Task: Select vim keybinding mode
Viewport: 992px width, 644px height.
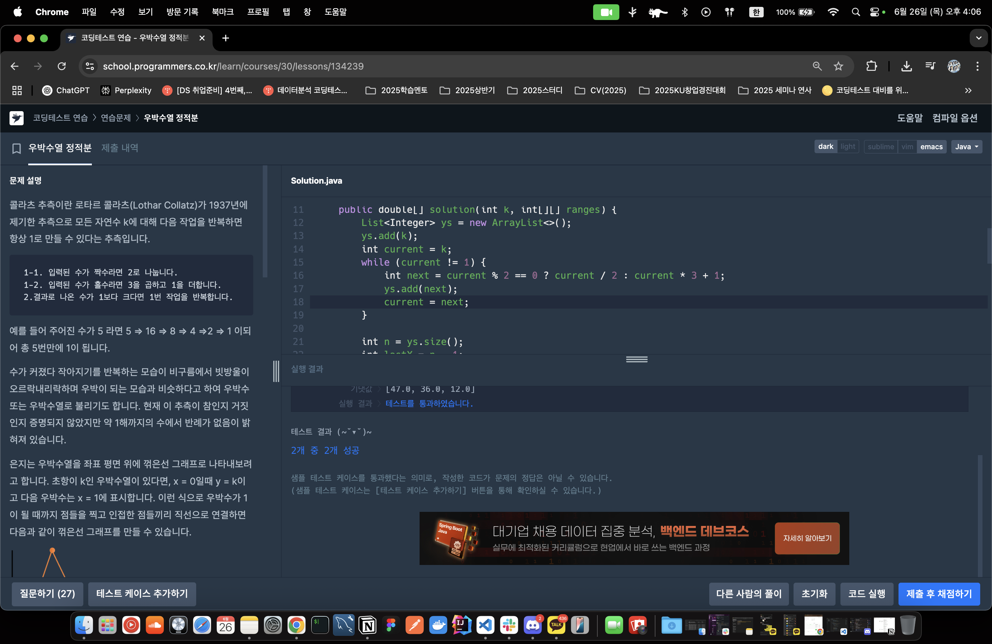Action: point(907,147)
